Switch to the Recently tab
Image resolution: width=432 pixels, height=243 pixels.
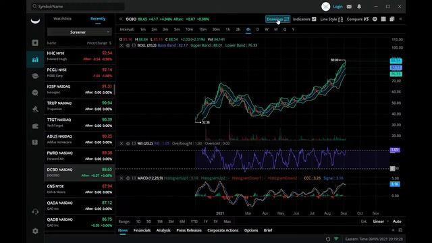click(98, 19)
